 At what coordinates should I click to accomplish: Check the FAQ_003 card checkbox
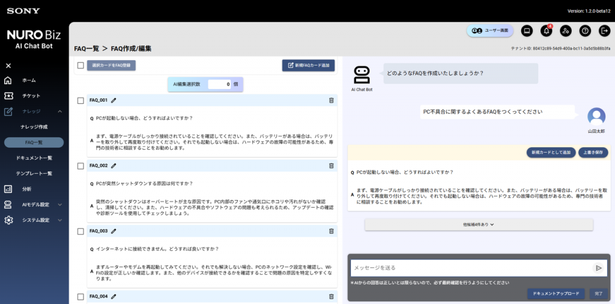(x=80, y=231)
